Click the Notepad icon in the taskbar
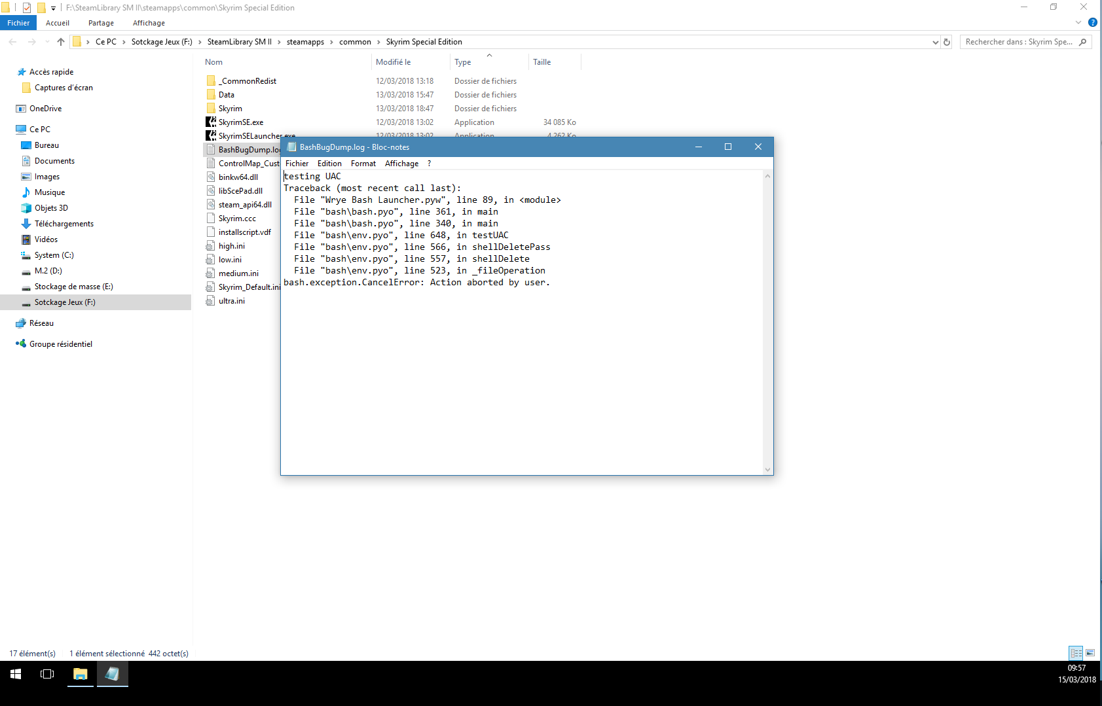The width and height of the screenshot is (1102, 706). pyautogui.click(x=112, y=674)
